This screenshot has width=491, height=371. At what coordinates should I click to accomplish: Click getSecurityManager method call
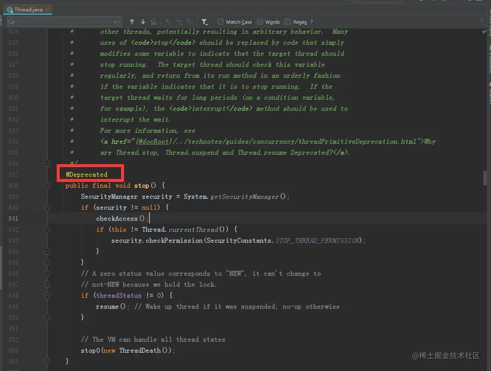point(244,197)
